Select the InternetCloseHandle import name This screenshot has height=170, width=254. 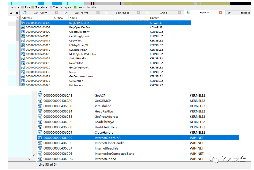pos(109,143)
